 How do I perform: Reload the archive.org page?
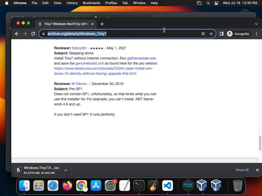tap(33, 34)
